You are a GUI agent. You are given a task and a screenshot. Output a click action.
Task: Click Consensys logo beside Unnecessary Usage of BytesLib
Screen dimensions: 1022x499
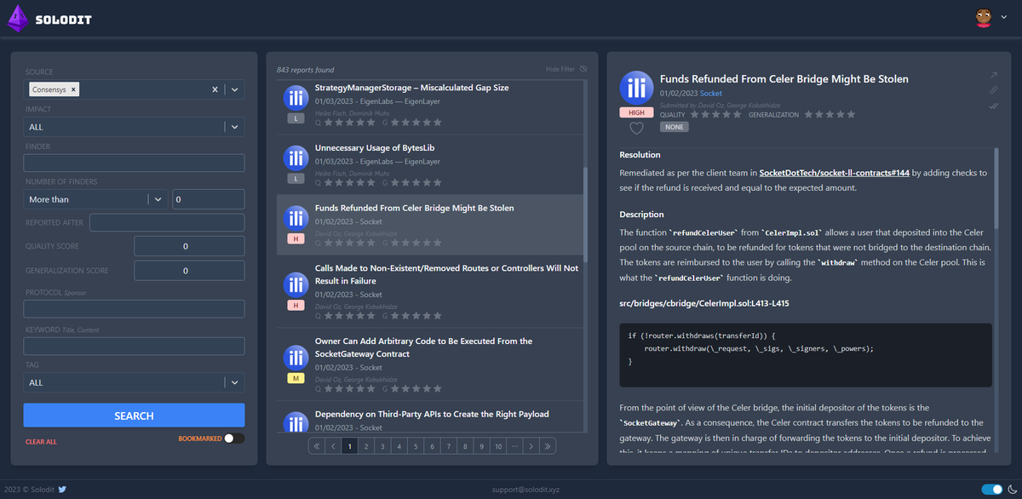296,158
